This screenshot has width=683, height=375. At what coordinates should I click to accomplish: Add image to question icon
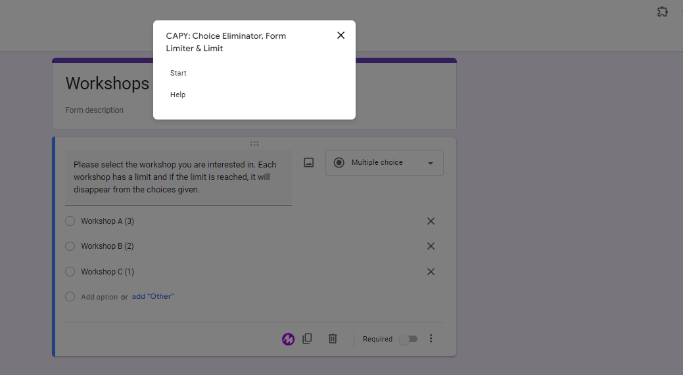coord(308,163)
